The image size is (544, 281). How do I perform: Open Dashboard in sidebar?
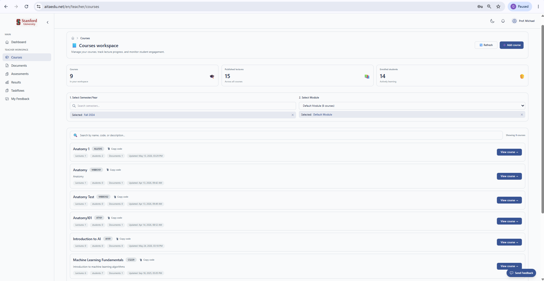click(27, 42)
